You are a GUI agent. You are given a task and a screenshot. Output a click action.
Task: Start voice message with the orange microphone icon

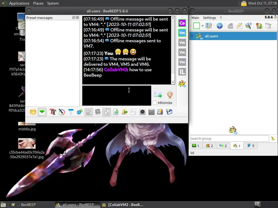(170, 95)
